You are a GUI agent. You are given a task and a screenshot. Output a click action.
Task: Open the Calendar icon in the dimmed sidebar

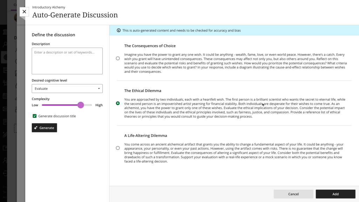5,96
